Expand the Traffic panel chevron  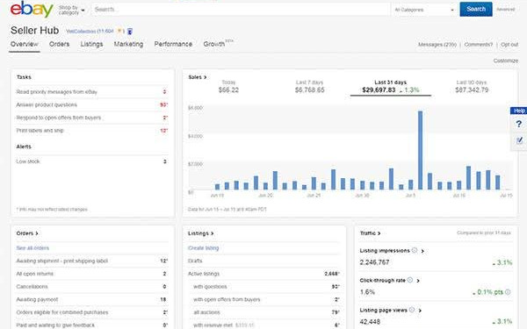(x=379, y=233)
